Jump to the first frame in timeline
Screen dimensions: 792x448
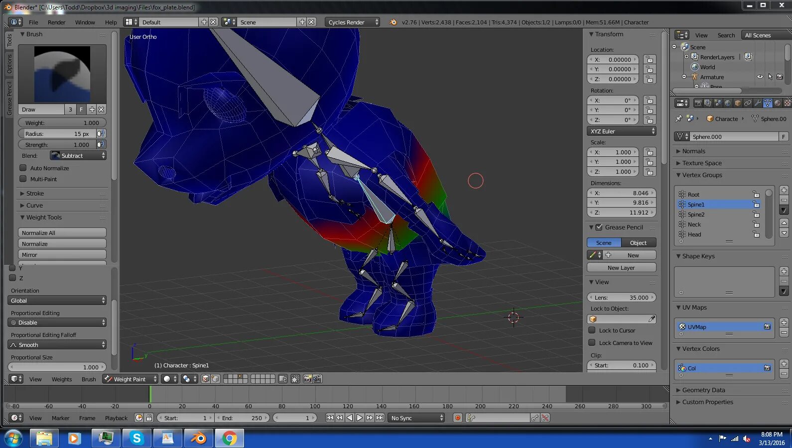click(x=330, y=418)
